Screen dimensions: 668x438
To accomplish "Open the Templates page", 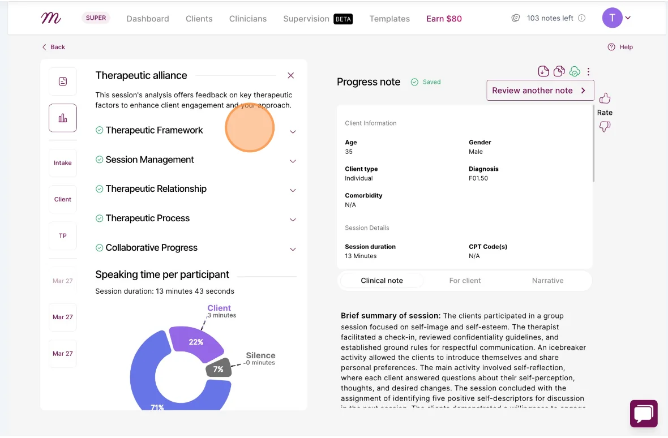I will (389, 19).
